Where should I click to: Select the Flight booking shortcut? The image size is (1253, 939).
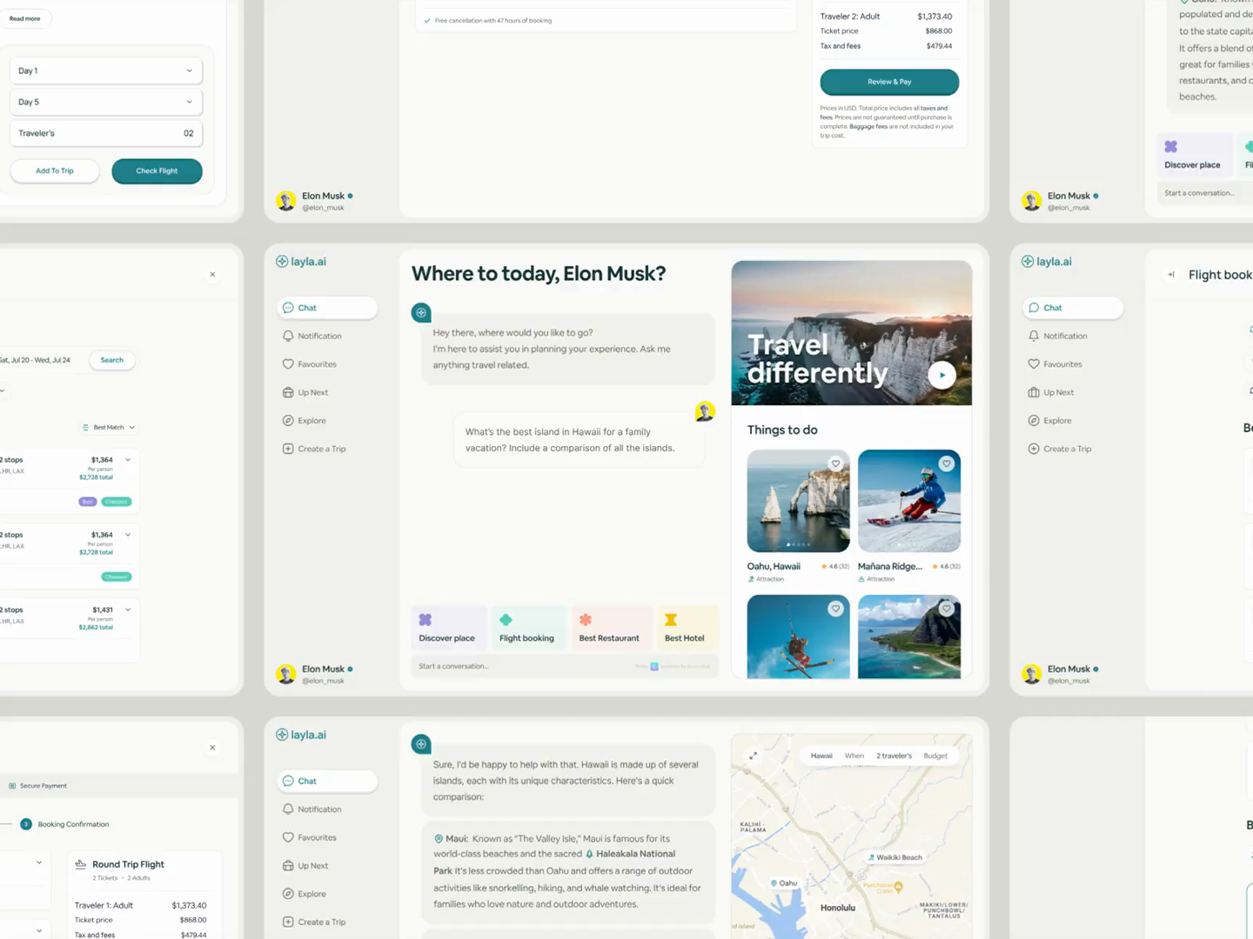tap(528, 627)
